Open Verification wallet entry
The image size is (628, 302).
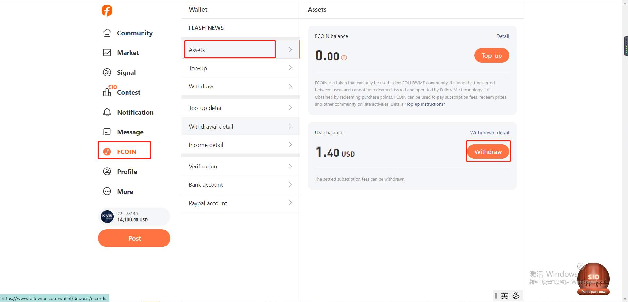[241, 166]
